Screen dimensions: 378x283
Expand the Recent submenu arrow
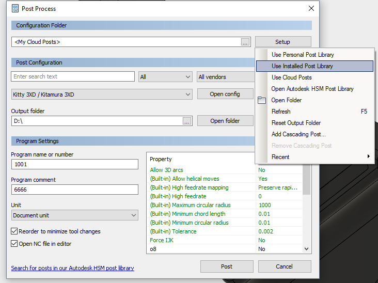click(368, 156)
